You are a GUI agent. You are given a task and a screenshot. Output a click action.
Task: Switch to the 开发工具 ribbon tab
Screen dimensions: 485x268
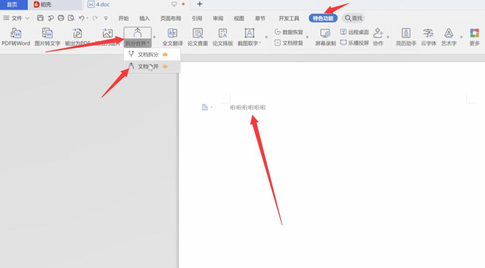click(288, 18)
